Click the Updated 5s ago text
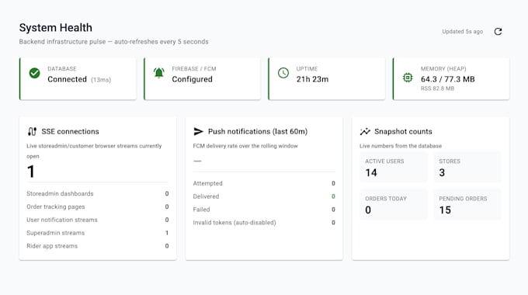528x295 pixels. [462, 31]
